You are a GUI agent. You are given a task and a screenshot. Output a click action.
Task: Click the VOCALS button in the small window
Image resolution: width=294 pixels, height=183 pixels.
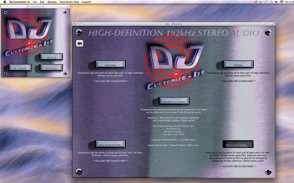pyautogui.click(x=51, y=57)
